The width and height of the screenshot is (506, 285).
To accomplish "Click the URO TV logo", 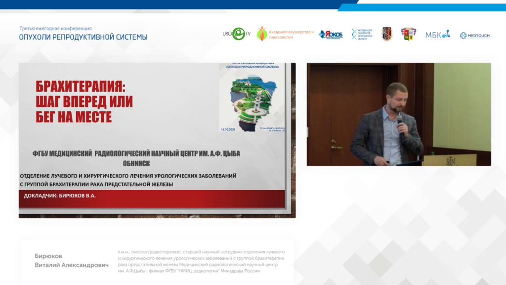I will coord(237,34).
